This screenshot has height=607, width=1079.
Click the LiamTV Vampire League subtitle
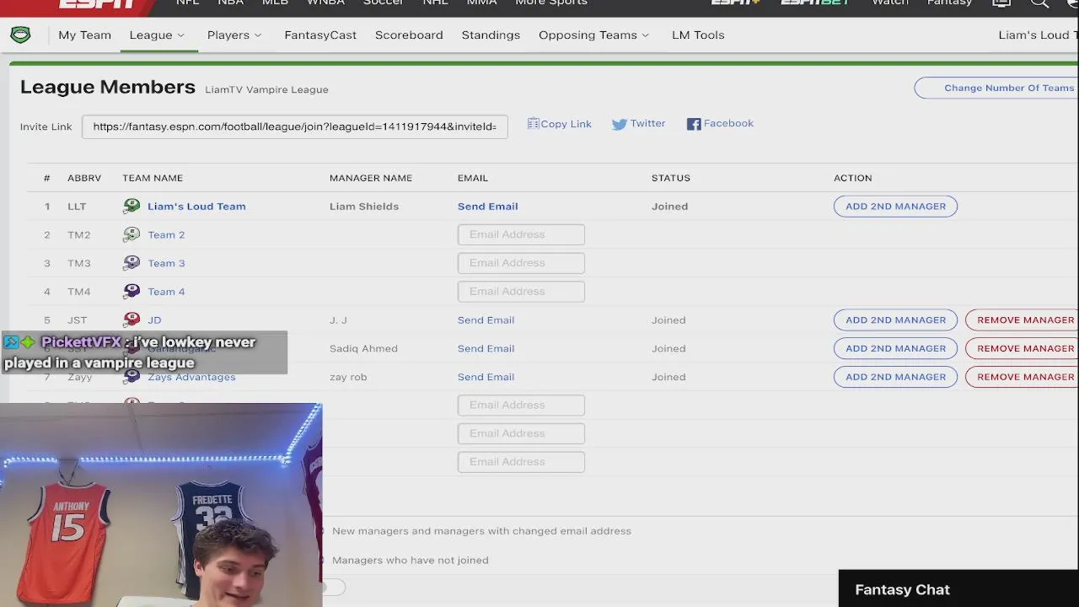pos(266,89)
